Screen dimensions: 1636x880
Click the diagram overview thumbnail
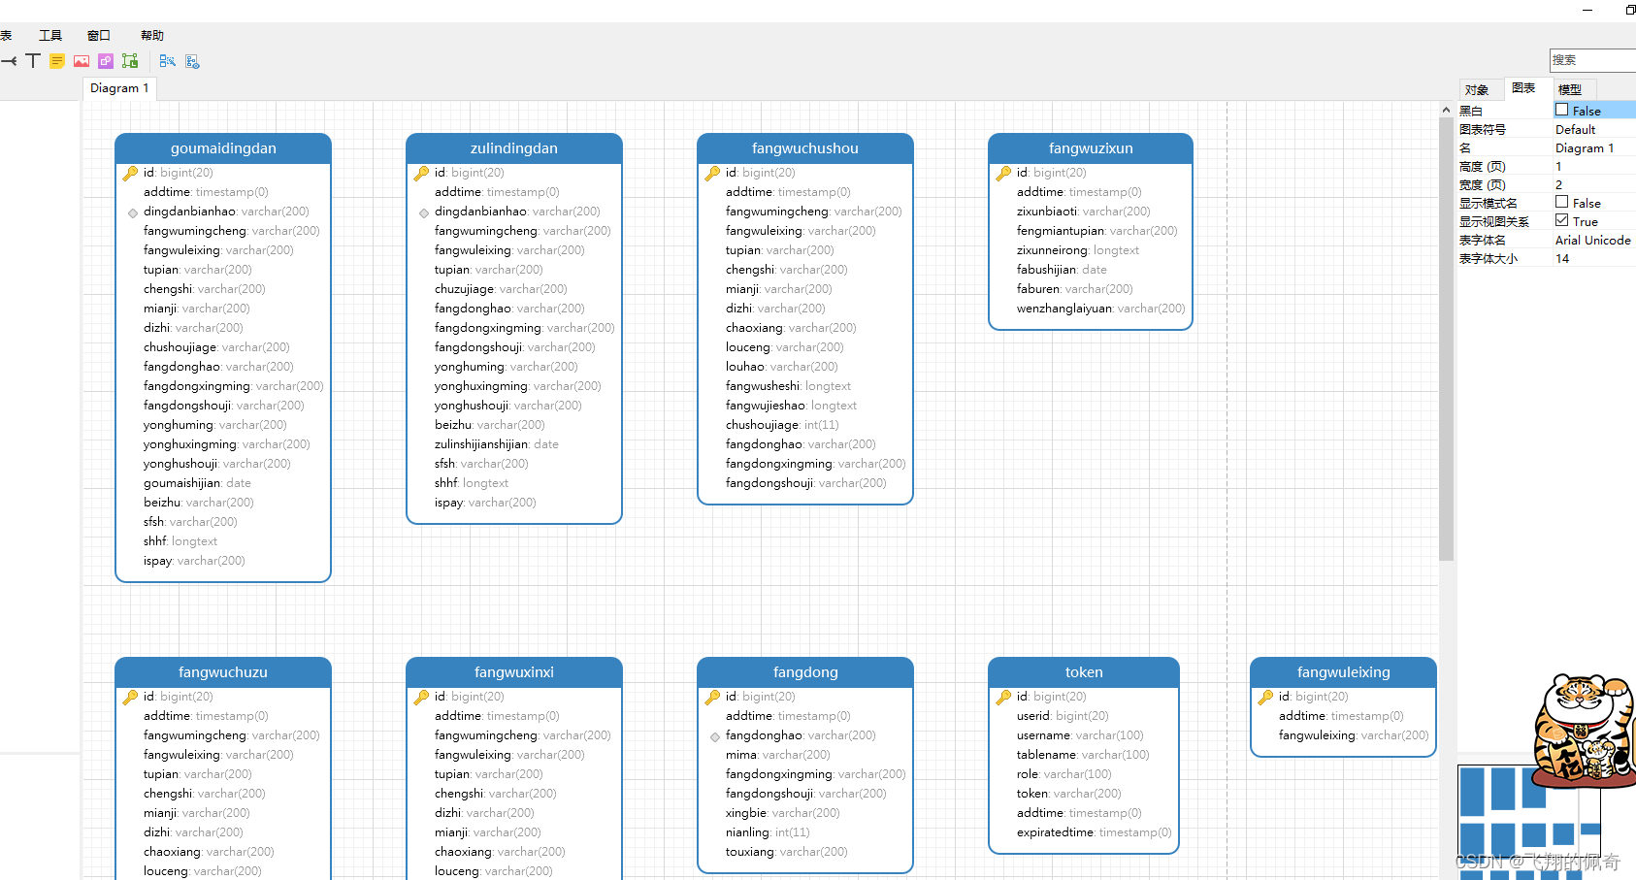point(1529,822)
